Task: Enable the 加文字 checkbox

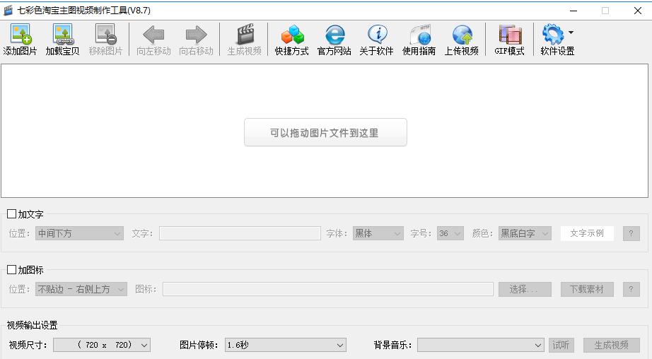Action: click(11, 214)
